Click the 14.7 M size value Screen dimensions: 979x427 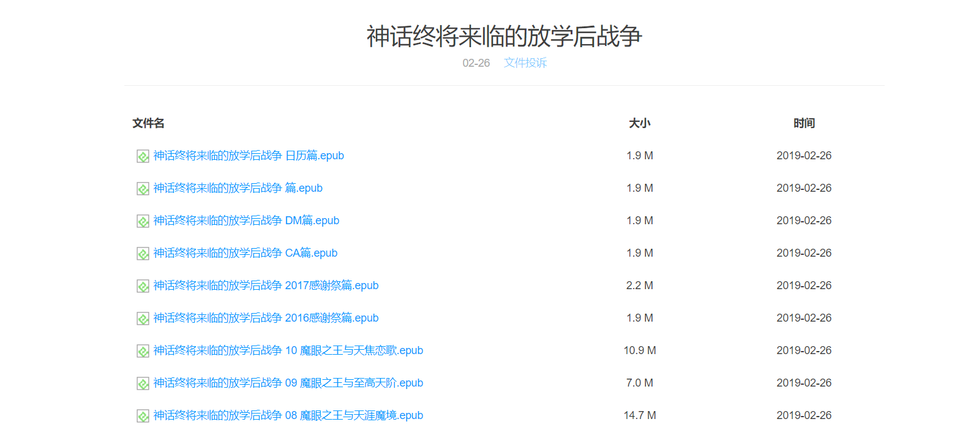640,415
